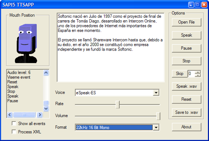Pause the speech playback
The width and height of the screenshot is (209, 141).
coord(186,48)
